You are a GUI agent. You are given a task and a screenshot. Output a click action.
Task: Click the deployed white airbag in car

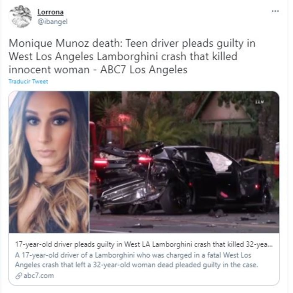(218, 161)
